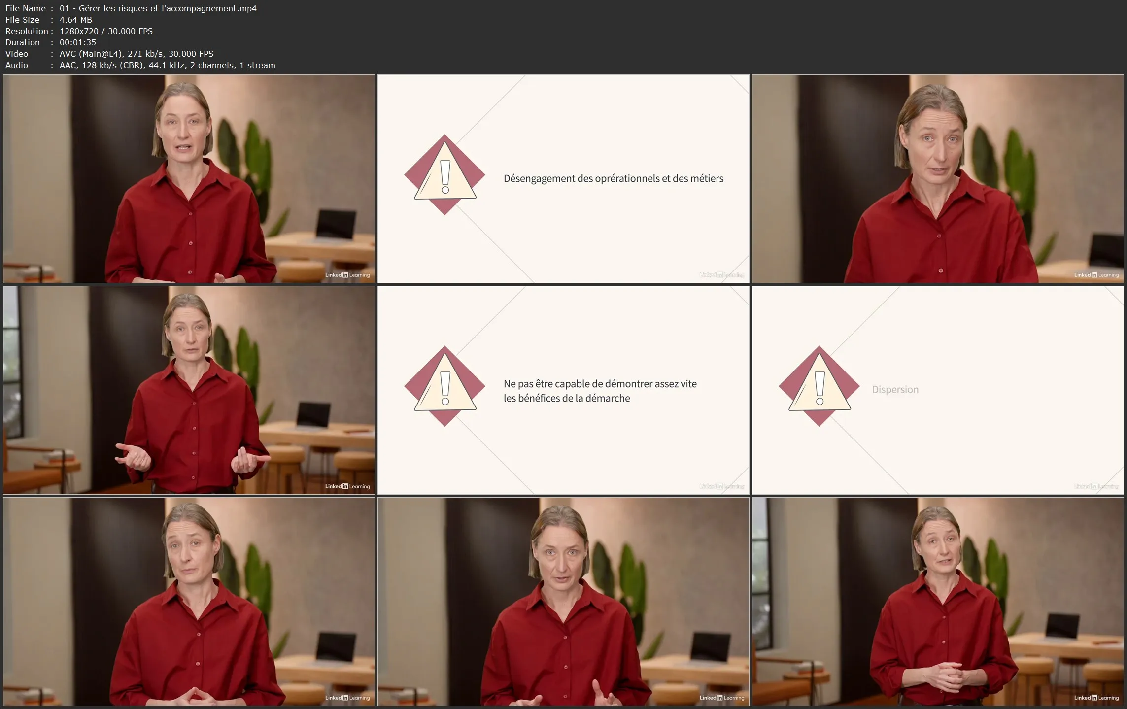
Task: Open the last frame with clasped hands
Action: pos(938,602)
